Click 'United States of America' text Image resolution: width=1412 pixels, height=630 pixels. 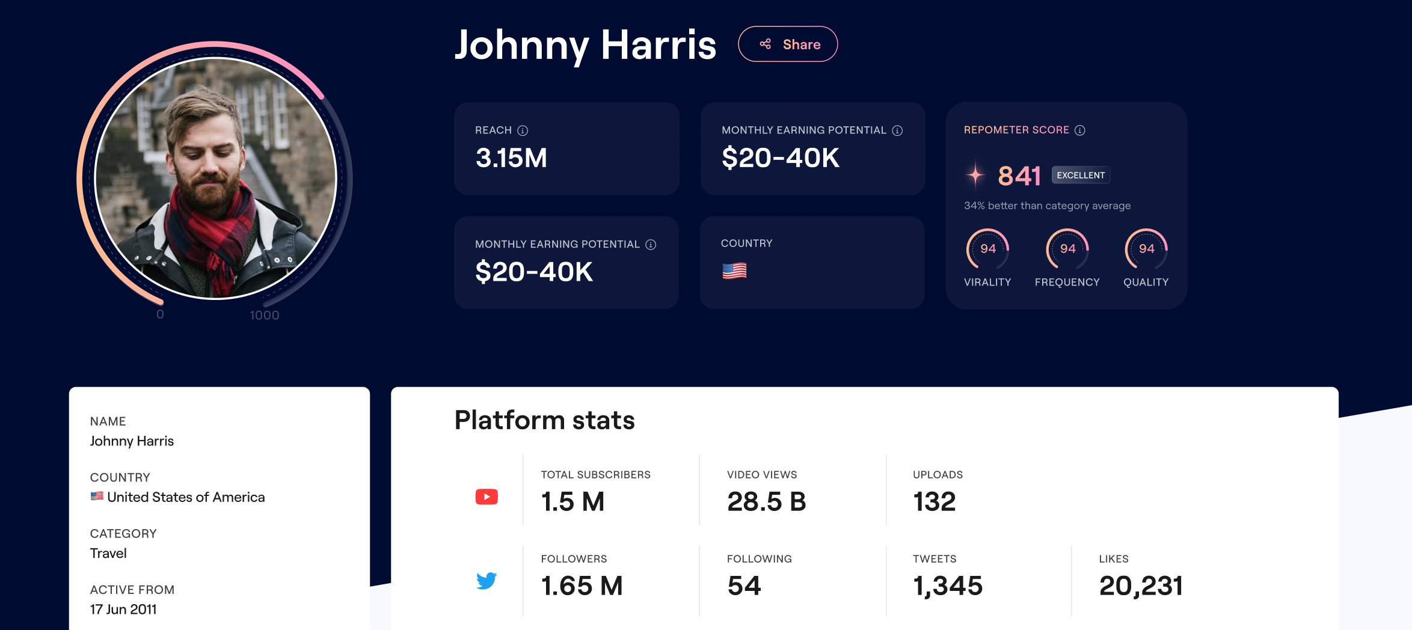tap(186, 497)
